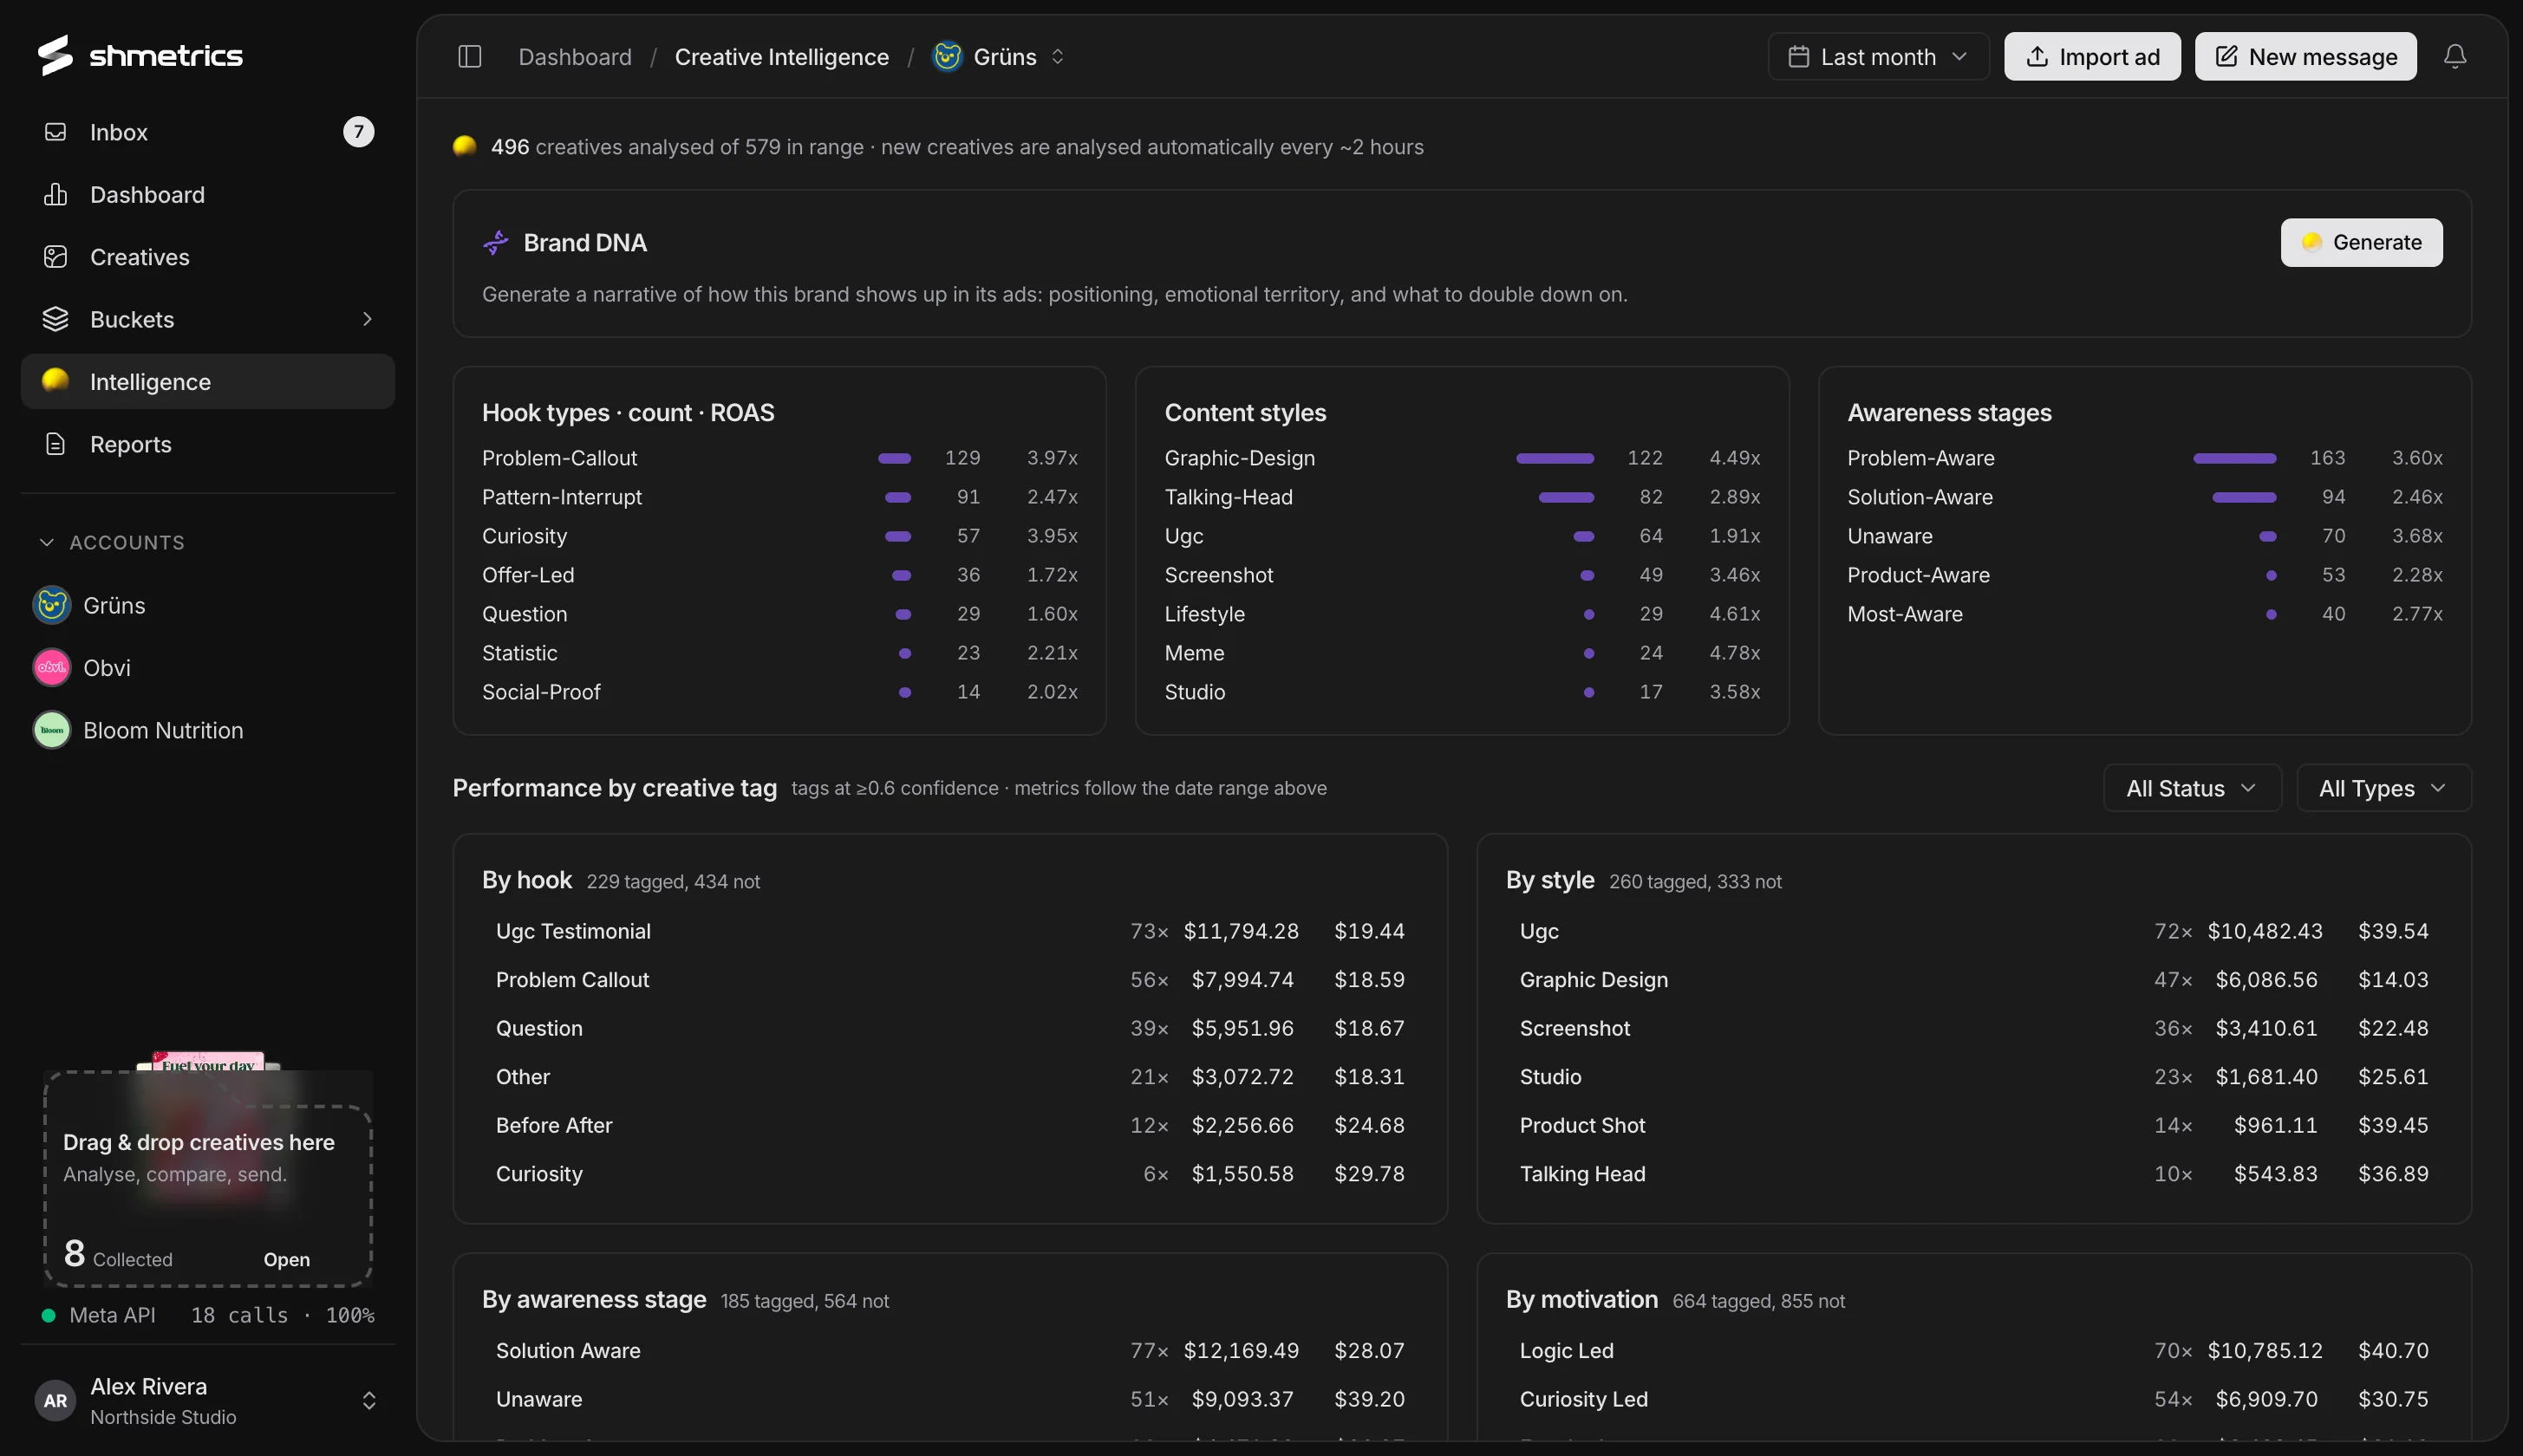2523x1456 pixels.
Task: Click the Creatives image icon
Action: 56,257
